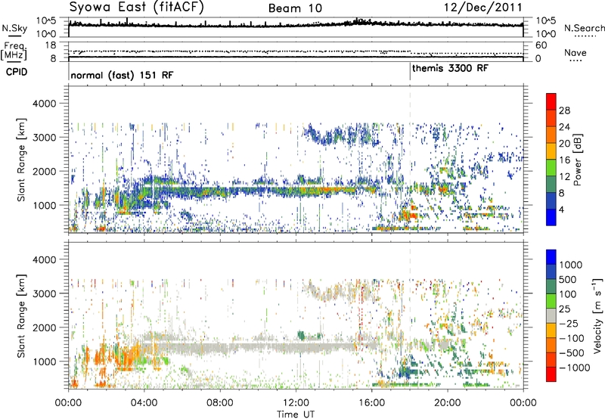Click the '24' power colorbar label

564,127
